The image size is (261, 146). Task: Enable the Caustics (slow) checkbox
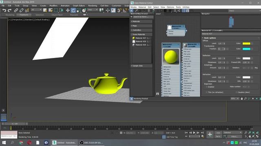[x=237, y=92]
